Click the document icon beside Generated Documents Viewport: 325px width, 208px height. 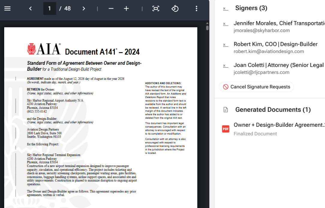coord(226,110)
